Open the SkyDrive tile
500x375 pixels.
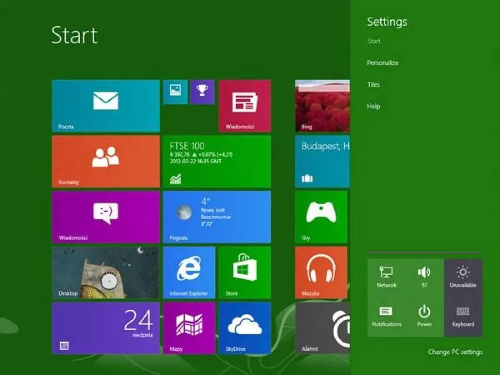[x=244, y=328]
